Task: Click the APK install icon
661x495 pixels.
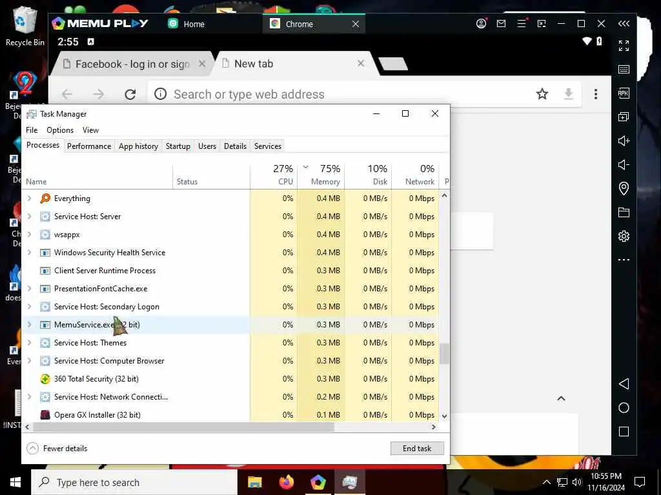Action: [x=624, y=93]
